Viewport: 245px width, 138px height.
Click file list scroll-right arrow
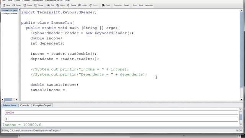(x=16, y=100)
